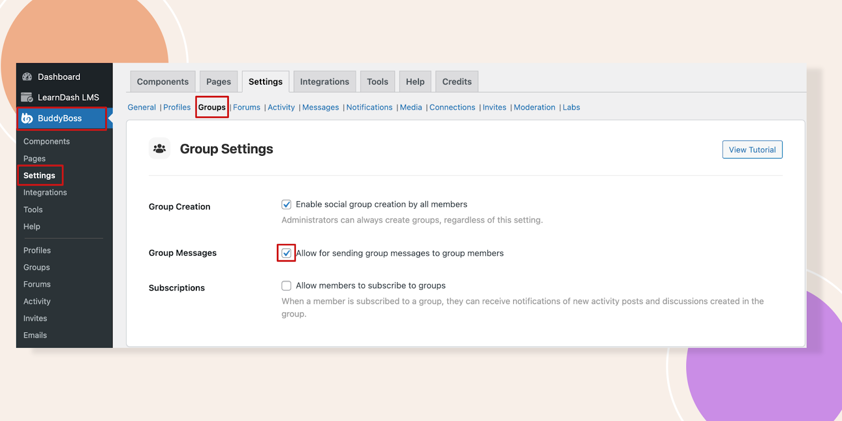
Task: Click the Dashboard gauge icon
Action: tap(27, 77)
